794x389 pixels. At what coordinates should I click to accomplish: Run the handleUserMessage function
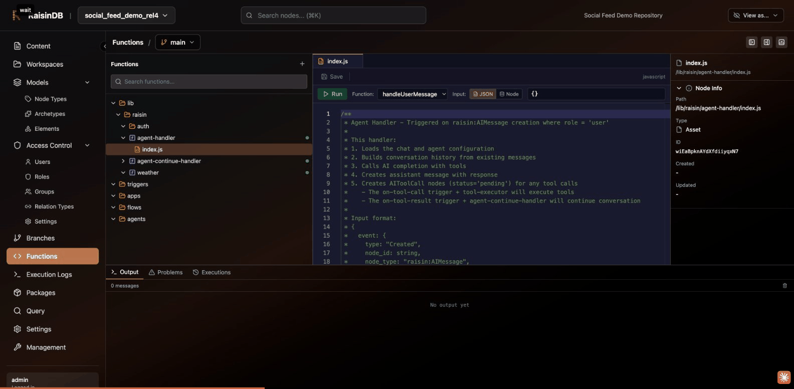point(332,94)
